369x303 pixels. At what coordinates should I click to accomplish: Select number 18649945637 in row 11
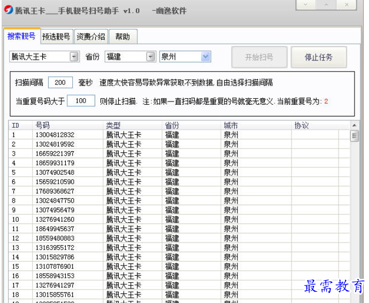(55, 229)
